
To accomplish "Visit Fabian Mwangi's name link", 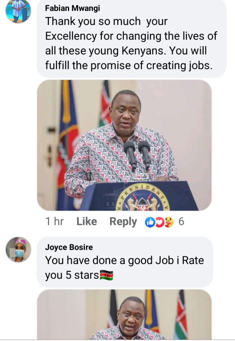I will [x=72, y=8].
